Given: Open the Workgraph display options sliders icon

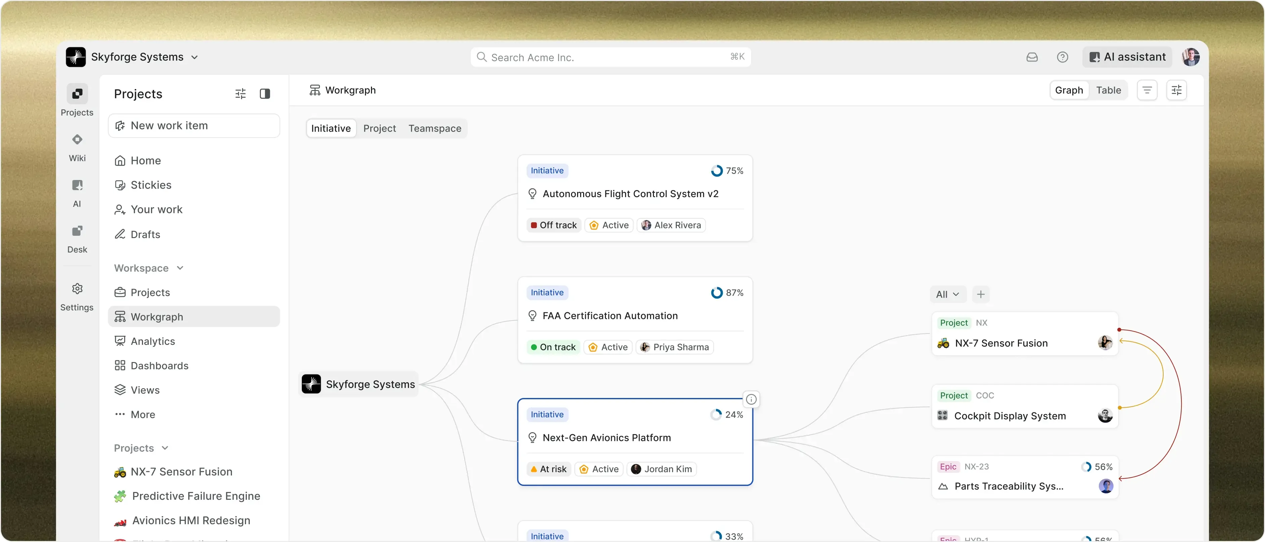Looking at the screenshot, I should [x=1177, y=90].
